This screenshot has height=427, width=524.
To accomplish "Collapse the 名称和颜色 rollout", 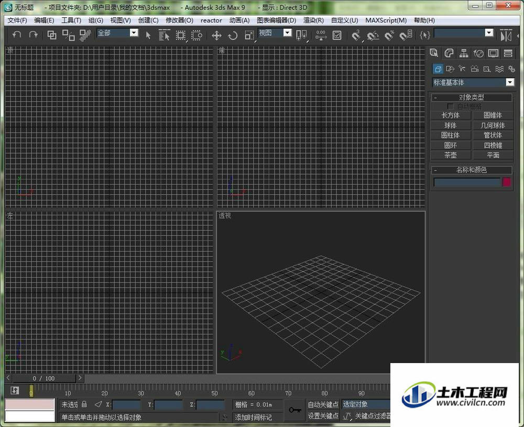I will pyautogui.click(x=472, y=170).
